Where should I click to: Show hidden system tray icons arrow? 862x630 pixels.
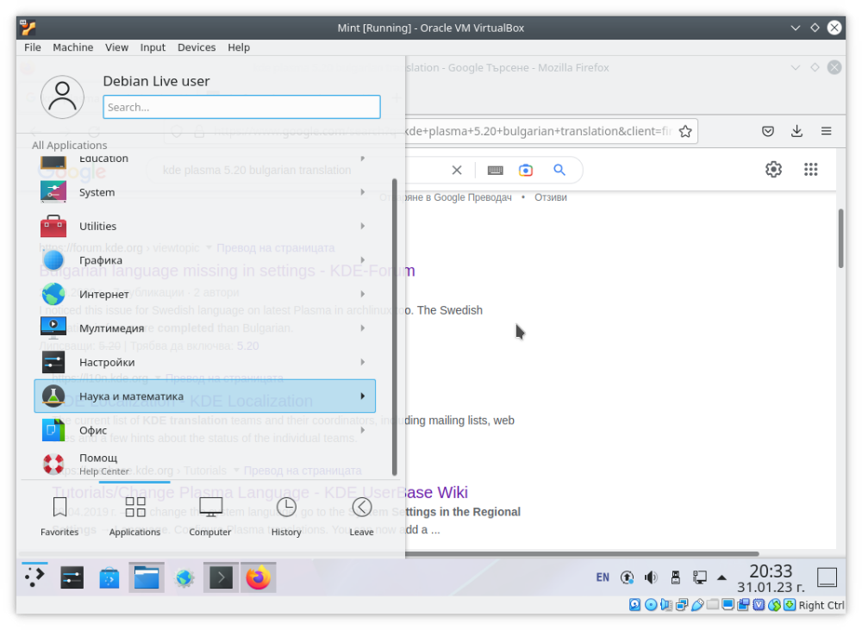(x=721, y=577)
